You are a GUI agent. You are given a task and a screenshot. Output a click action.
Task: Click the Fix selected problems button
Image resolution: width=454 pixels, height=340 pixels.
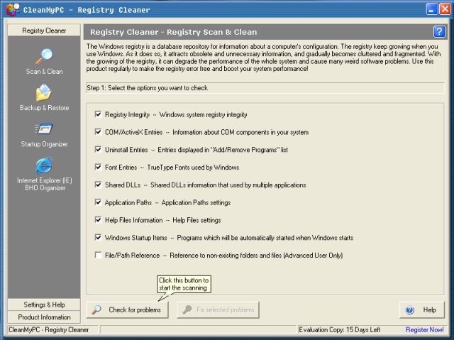pos(218,310)
